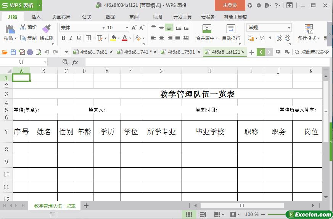Switch to page break preview icon
The height and width of the screenshot is (219, 333).
[x=203, y=214]
